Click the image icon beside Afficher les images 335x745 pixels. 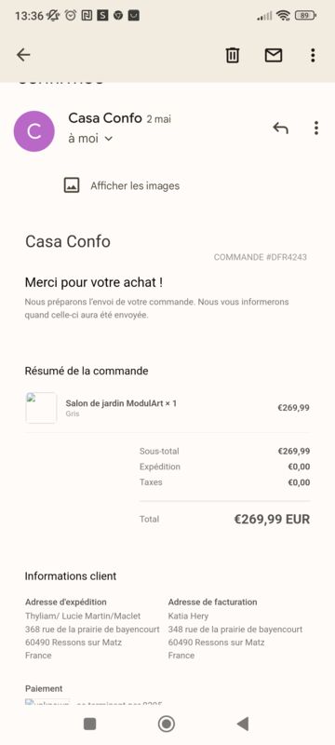point(72,184)
